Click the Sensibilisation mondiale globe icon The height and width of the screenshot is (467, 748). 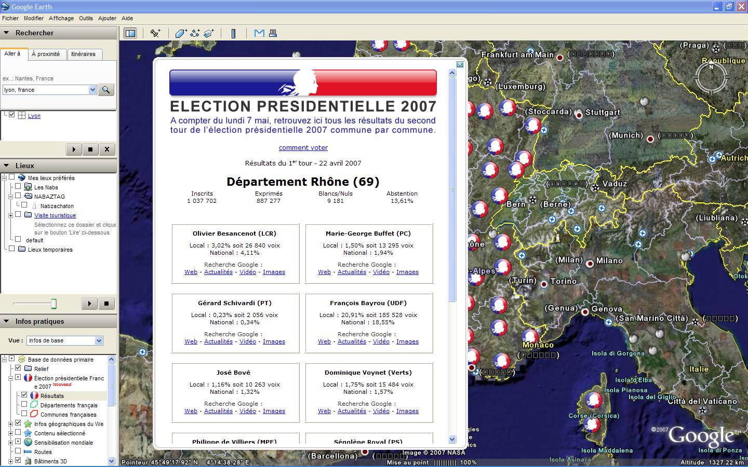pos(28,443)
